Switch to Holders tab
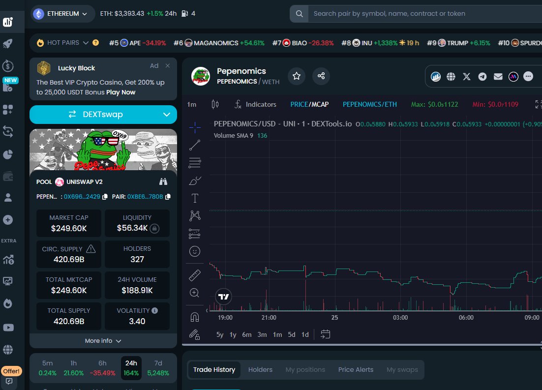 point(260,370)
